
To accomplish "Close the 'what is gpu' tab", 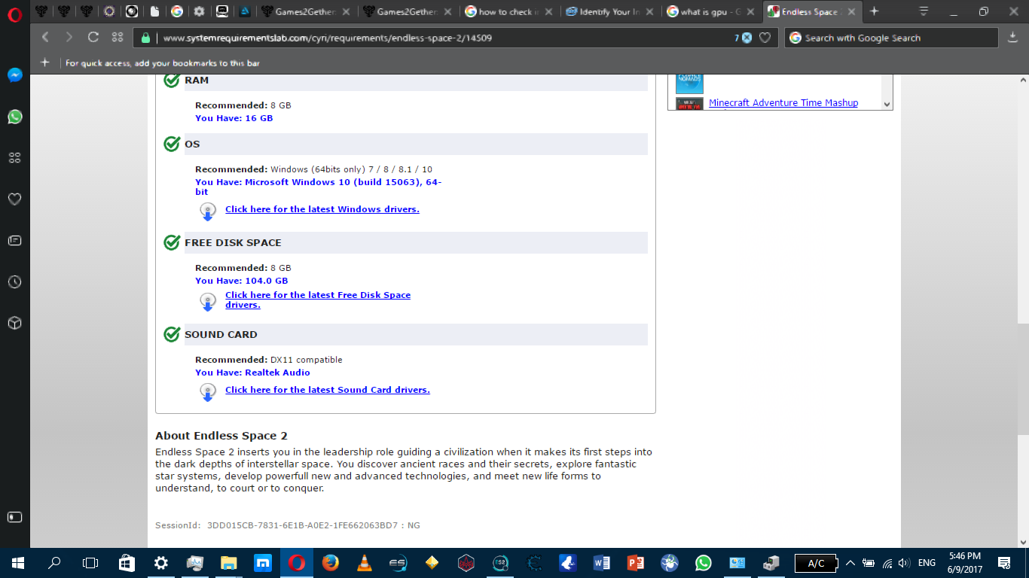I will tap(750, 11).
